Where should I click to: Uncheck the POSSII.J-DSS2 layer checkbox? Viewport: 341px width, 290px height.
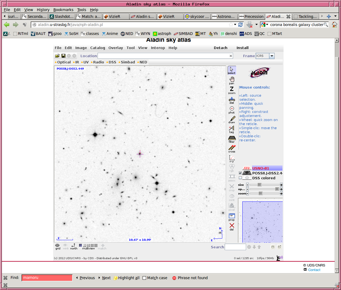tap(240, 173)
